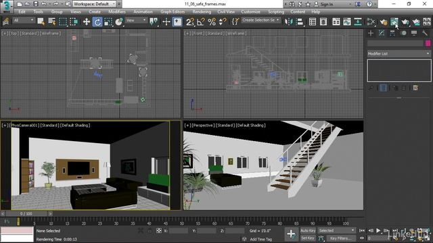
Task: Activate Select and Scale tool
Action: click(108, 22)
